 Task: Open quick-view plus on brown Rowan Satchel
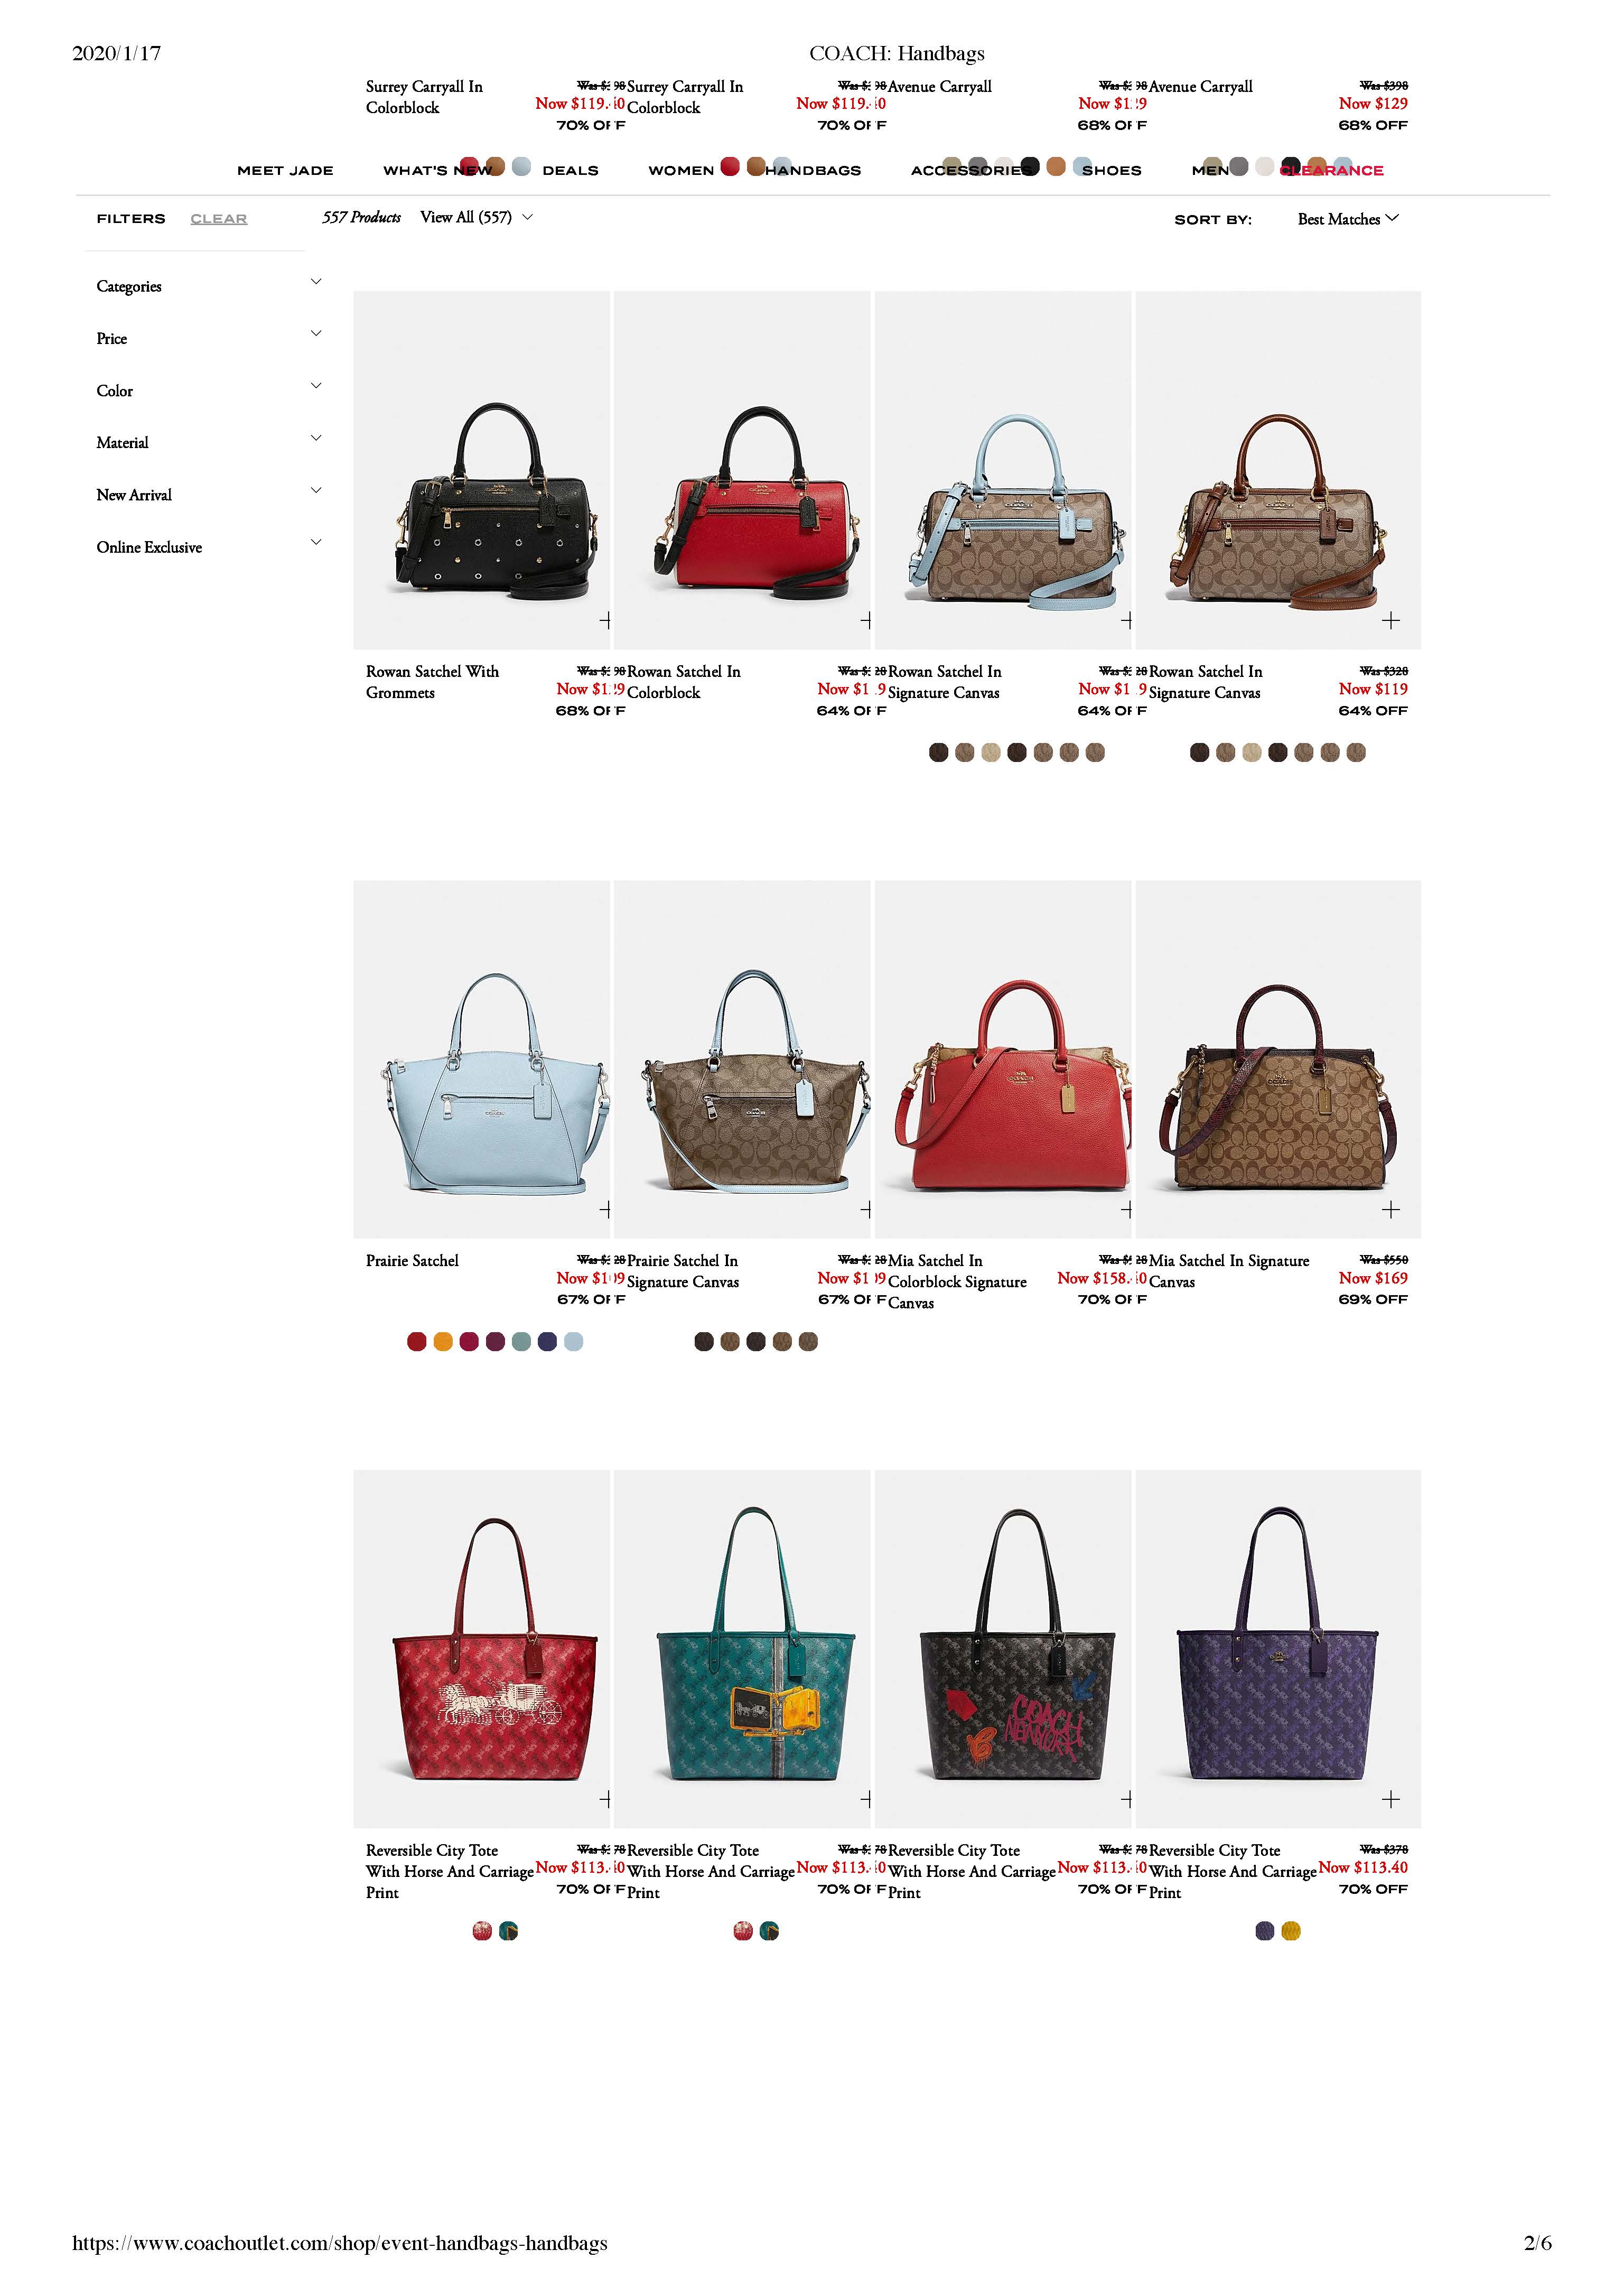pos(1390,620)
